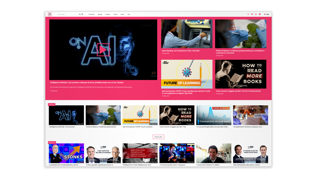Image resolution: width=317 pixels, height=178 pixels.
Task: Open Trends caption 'Intelligenza artificiale. il tuo prossim..'
Action: click(63, 127)
